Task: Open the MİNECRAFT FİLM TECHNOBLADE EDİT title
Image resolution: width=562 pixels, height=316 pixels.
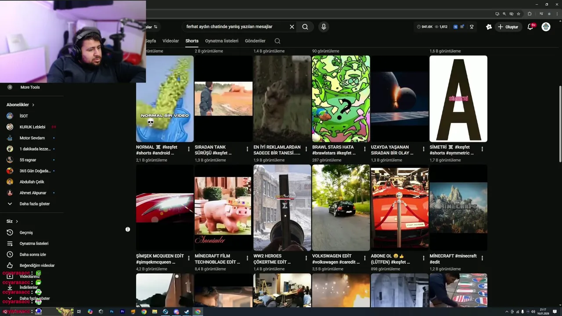Action: pos(217,259)
